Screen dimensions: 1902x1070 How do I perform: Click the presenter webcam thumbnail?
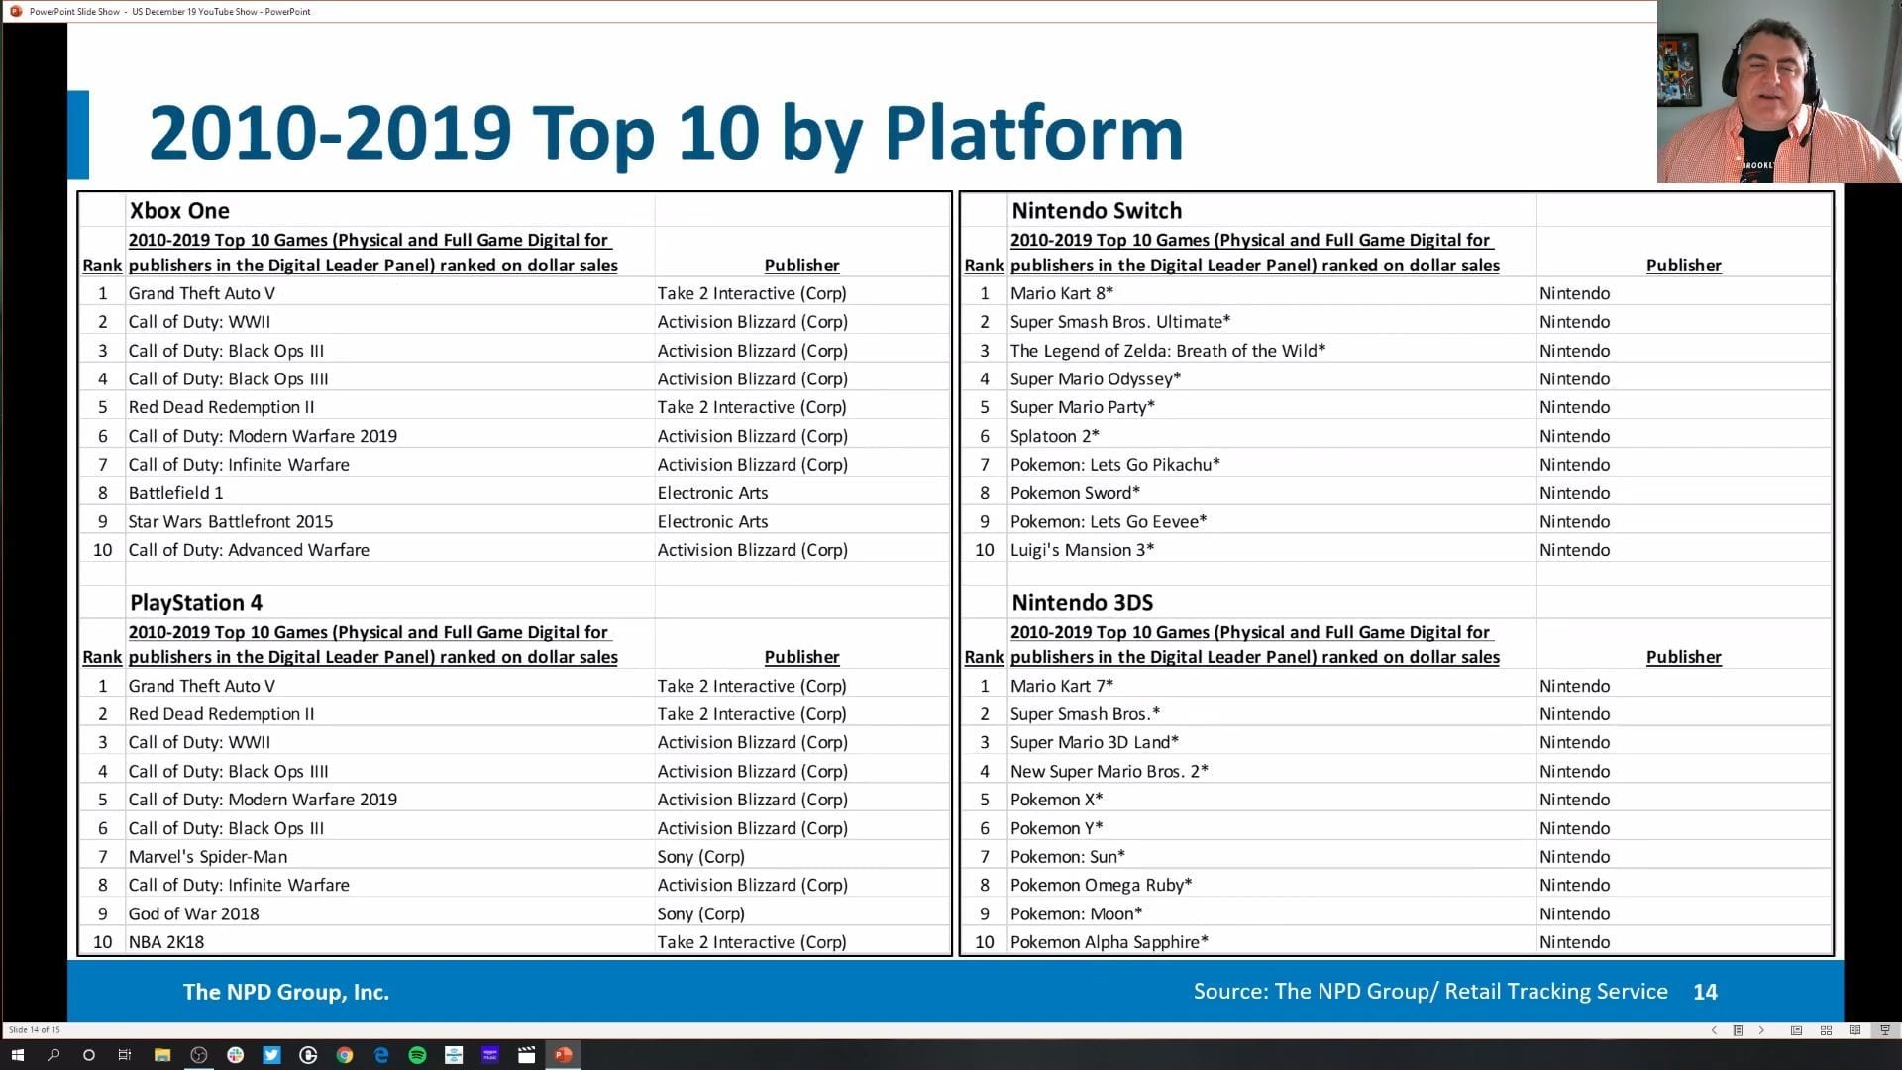(x=1778, y=91)
